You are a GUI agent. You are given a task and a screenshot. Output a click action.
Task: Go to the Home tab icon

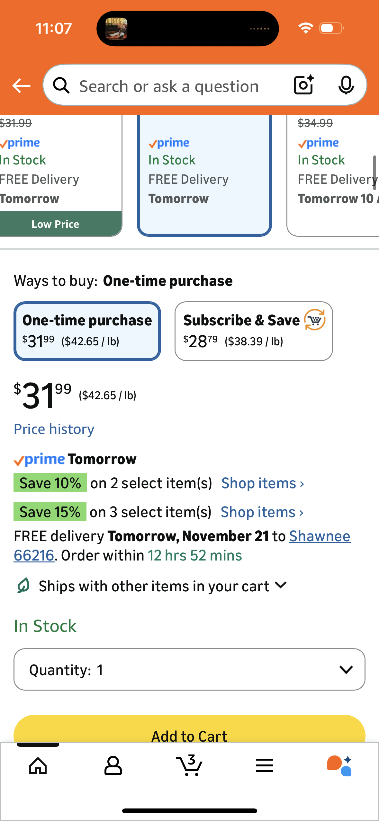click(38, 766)
